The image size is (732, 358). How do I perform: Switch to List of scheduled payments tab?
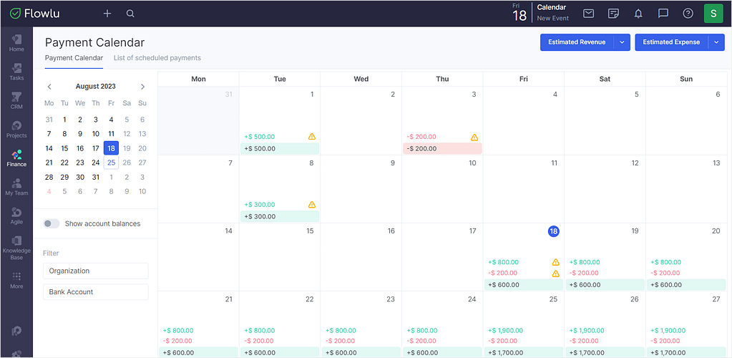point(157,58)
